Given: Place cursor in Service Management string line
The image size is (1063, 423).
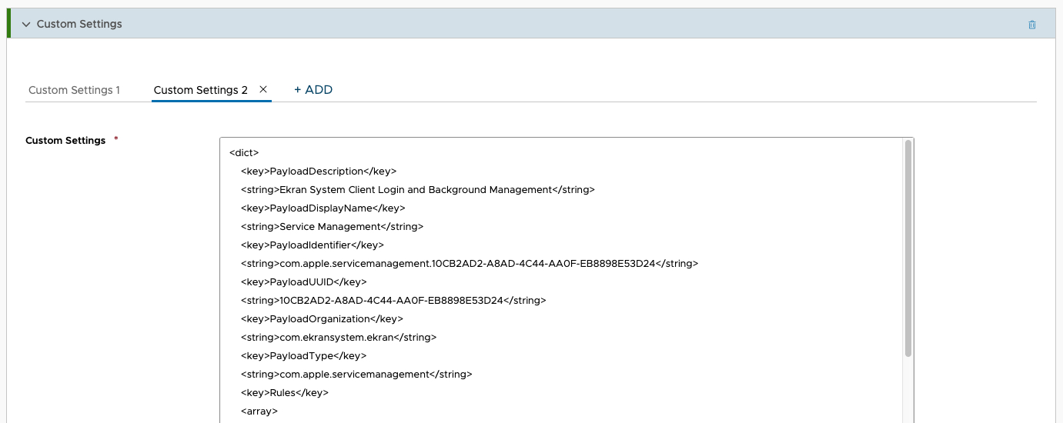Looking at the screenshot, I should [x=332, y=226].
